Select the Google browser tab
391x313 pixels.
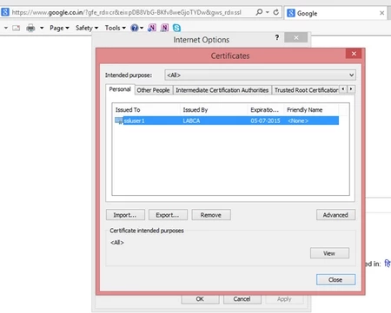click(335, 13)
